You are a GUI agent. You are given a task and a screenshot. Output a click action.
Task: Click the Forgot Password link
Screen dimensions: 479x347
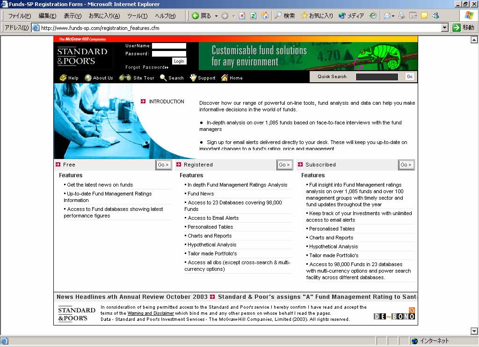point(146,67)
